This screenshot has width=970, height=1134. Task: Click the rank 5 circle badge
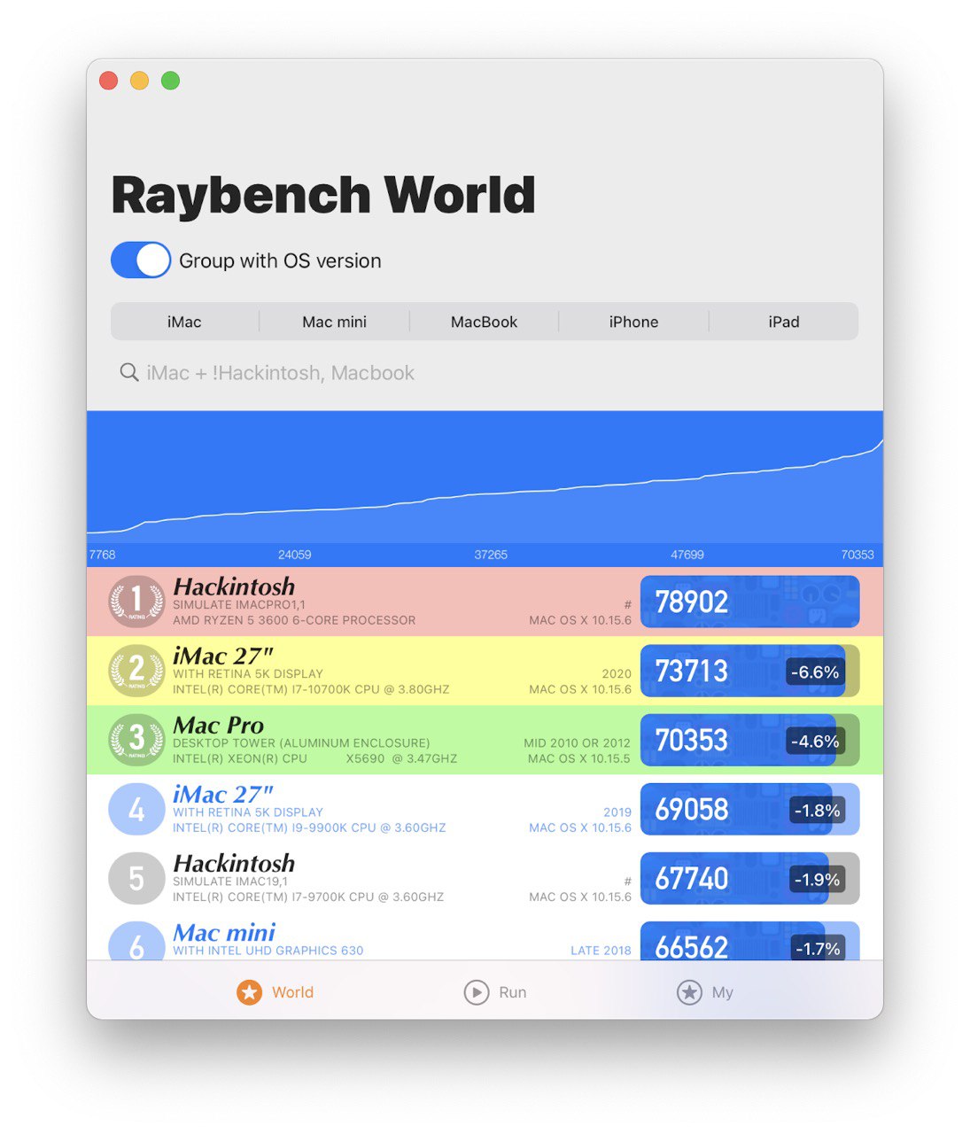click(x=136, y=878)
